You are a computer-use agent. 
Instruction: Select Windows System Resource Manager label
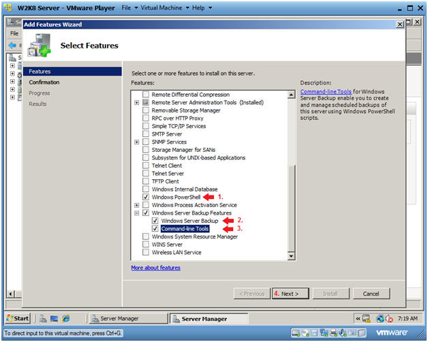[x=195, y=236]
